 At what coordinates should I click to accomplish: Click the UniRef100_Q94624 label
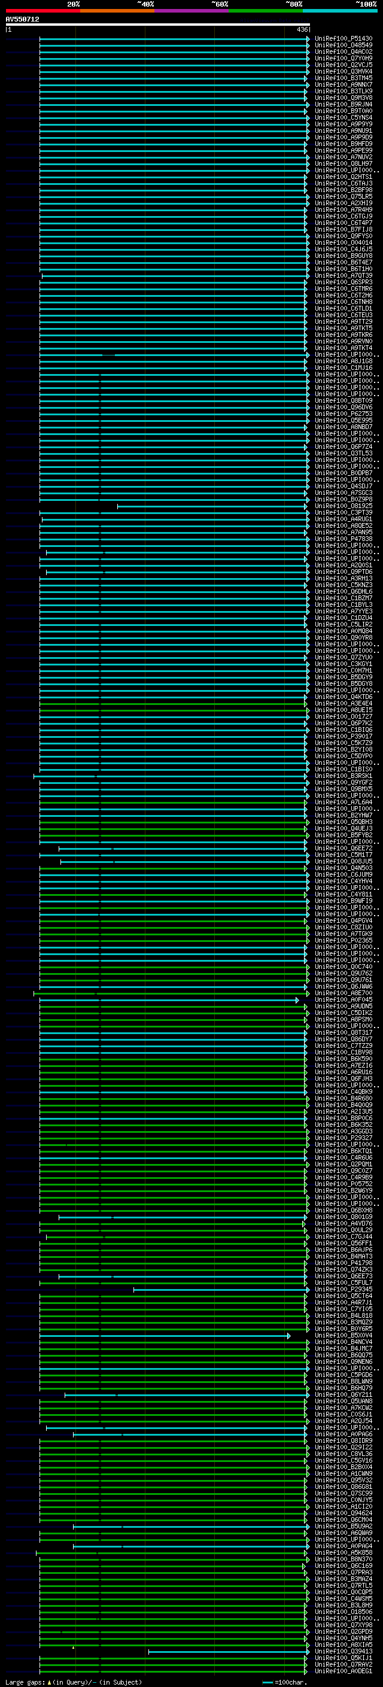click(343, 1513)
